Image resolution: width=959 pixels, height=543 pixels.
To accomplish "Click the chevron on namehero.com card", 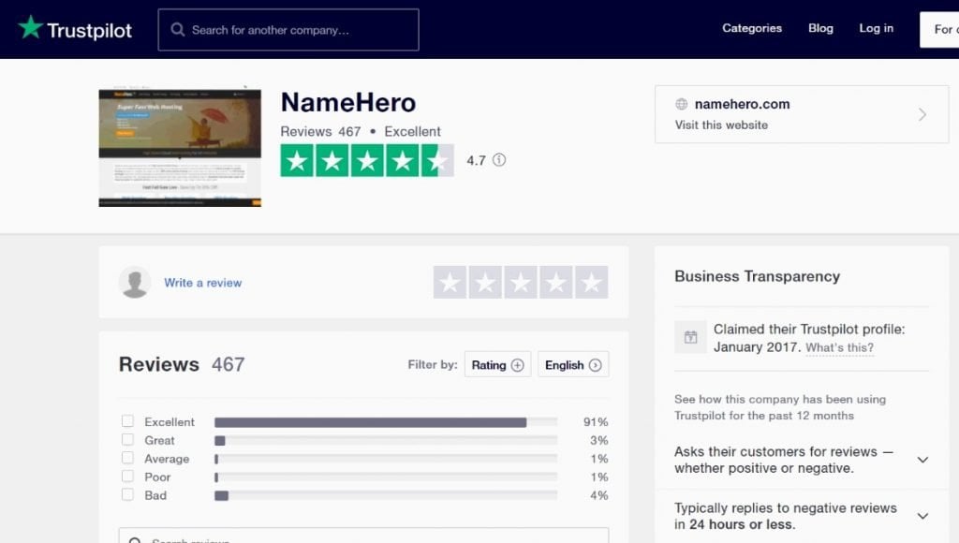I will (x=922, y=114).
